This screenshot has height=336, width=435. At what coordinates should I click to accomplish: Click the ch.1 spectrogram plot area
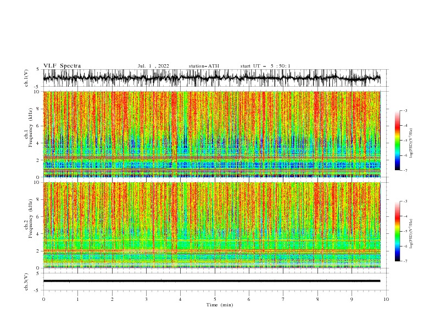[211, 134]
